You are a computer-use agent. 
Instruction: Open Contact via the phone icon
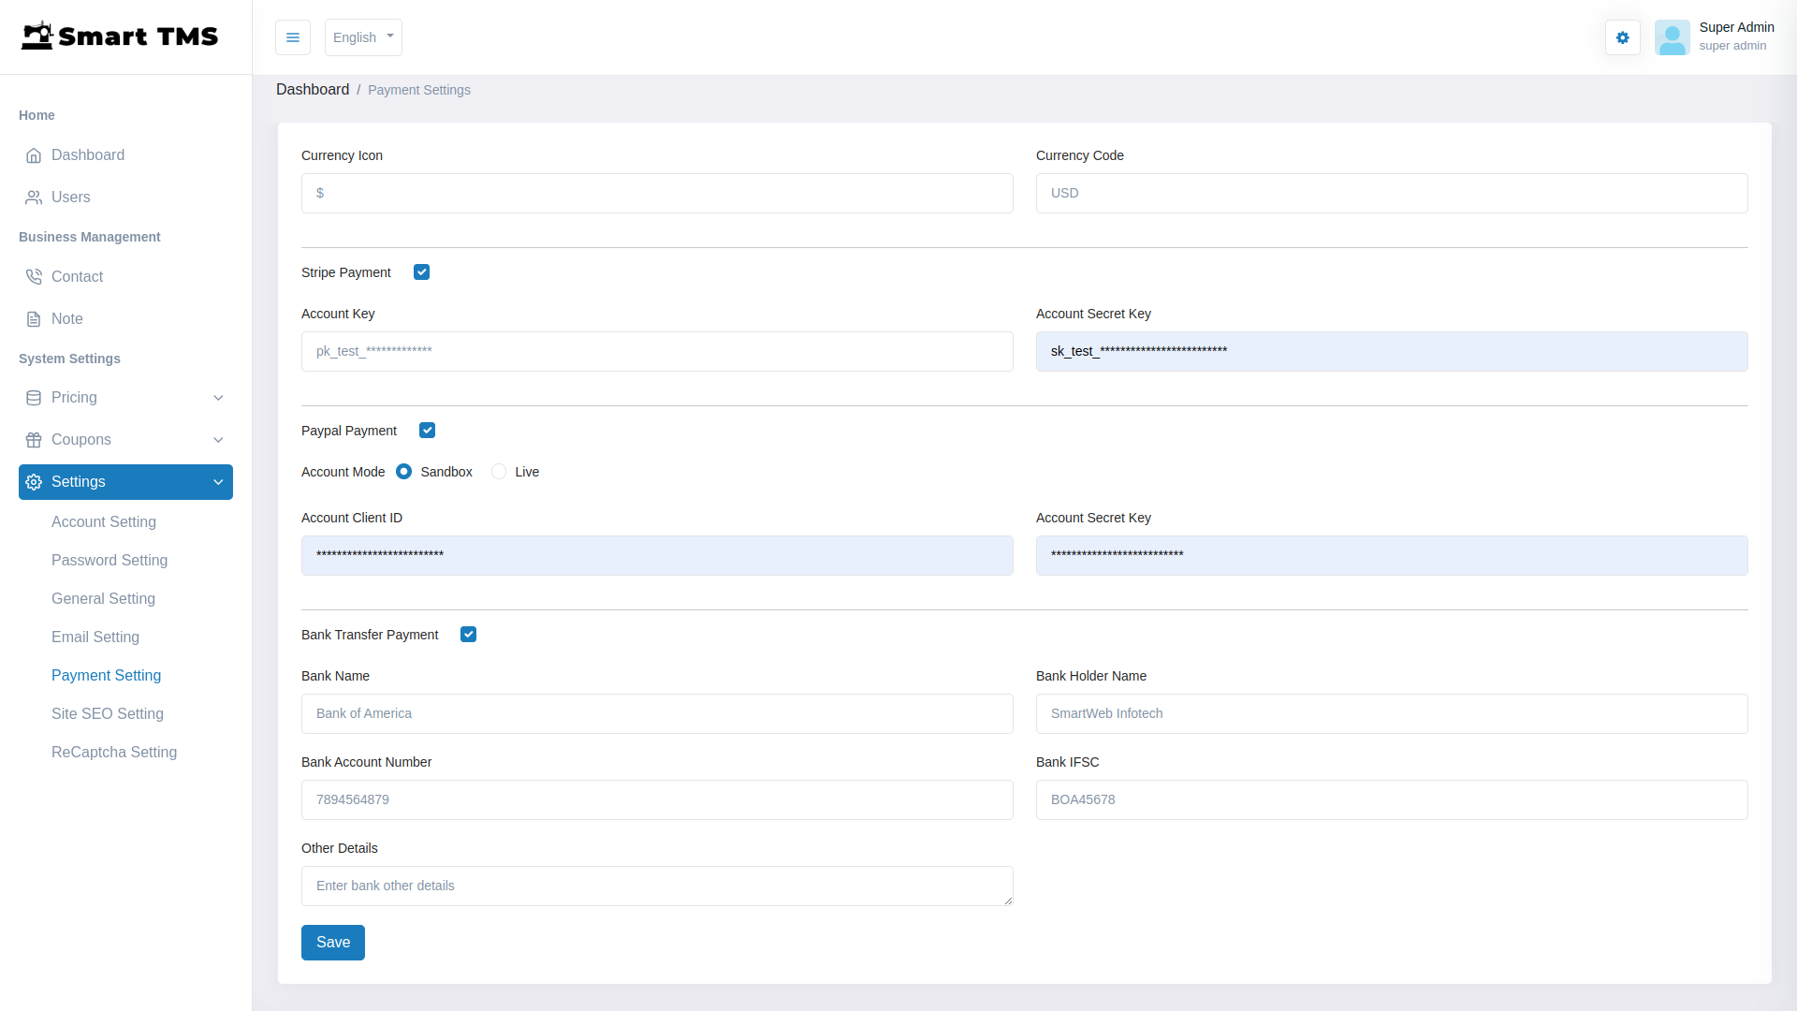point(34,276)
